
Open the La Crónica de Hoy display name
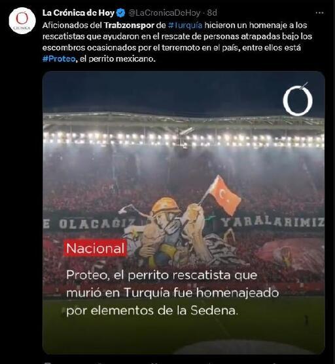click(79, 13)
